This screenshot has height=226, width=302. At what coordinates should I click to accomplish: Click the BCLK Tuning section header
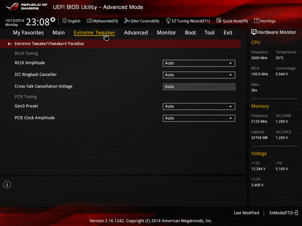coord(26,54)
